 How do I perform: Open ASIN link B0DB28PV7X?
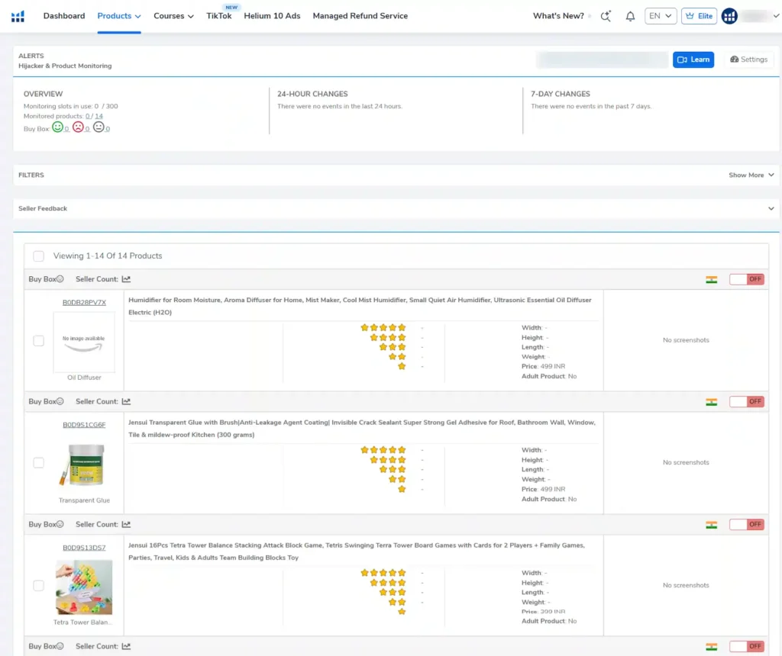(84, 303)
